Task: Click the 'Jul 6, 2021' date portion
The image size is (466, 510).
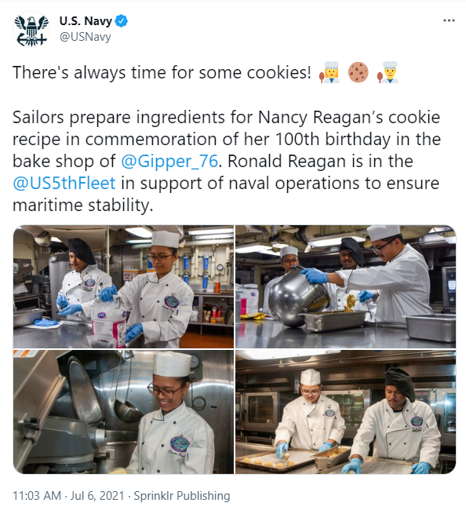Action: (97, 496)
